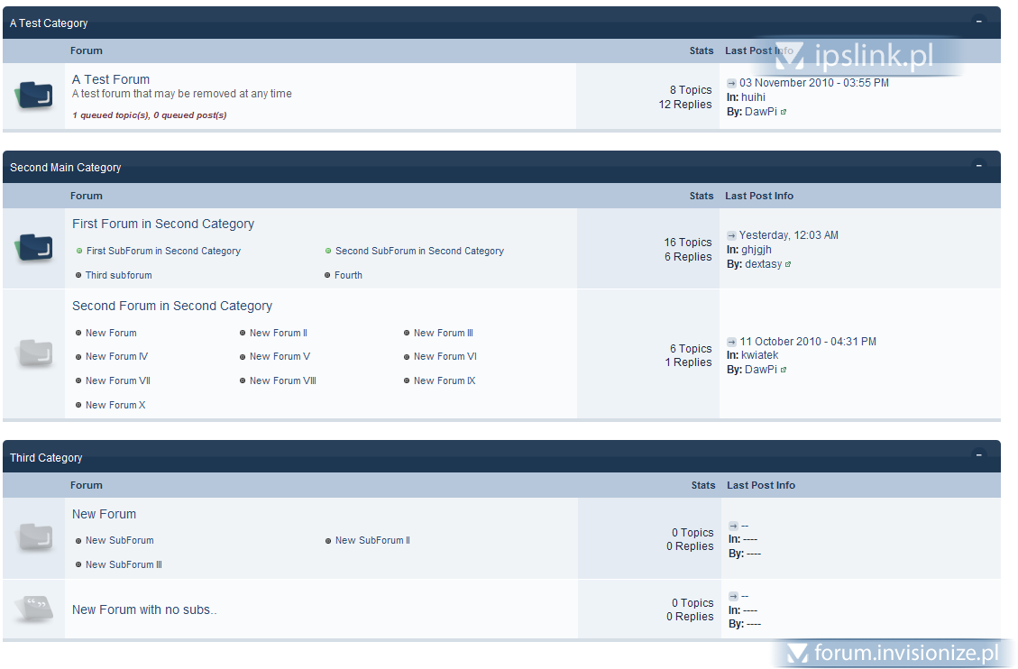Go to last post arrow icon for 03 November 2010
The width and height of the screenshot is (1018, 669).
(x=731, y=83)
